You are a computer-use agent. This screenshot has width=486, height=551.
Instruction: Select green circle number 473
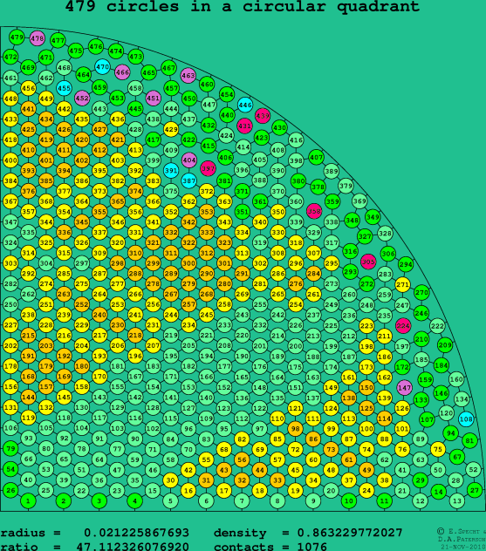click(x=135, y=57)
